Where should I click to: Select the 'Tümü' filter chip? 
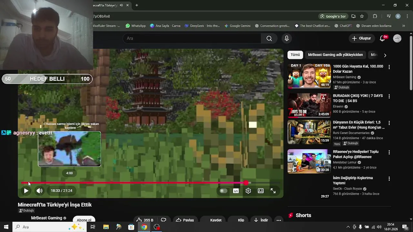click(295, 55)
